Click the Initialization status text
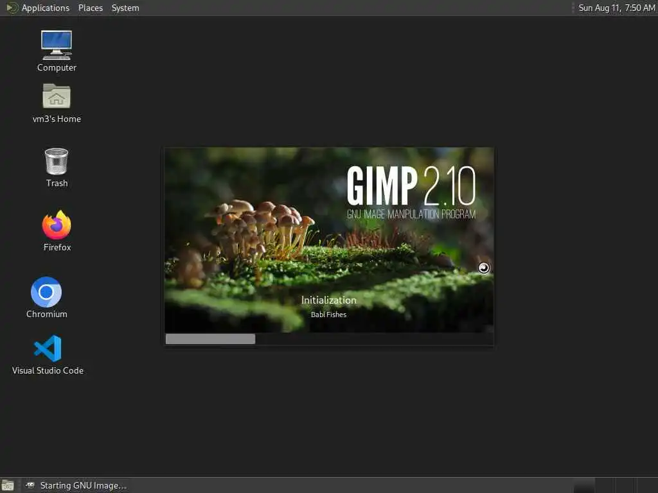Screen dimensions: 658x493 (329, 300)
